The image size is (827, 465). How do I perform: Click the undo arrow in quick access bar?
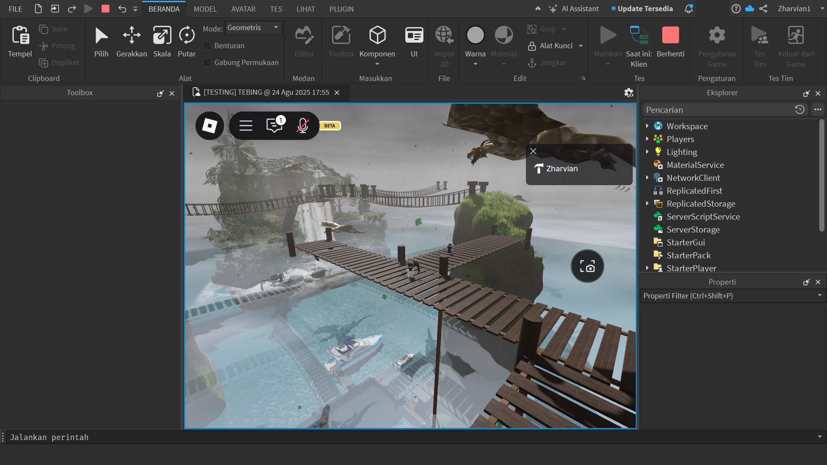point(122,9)
